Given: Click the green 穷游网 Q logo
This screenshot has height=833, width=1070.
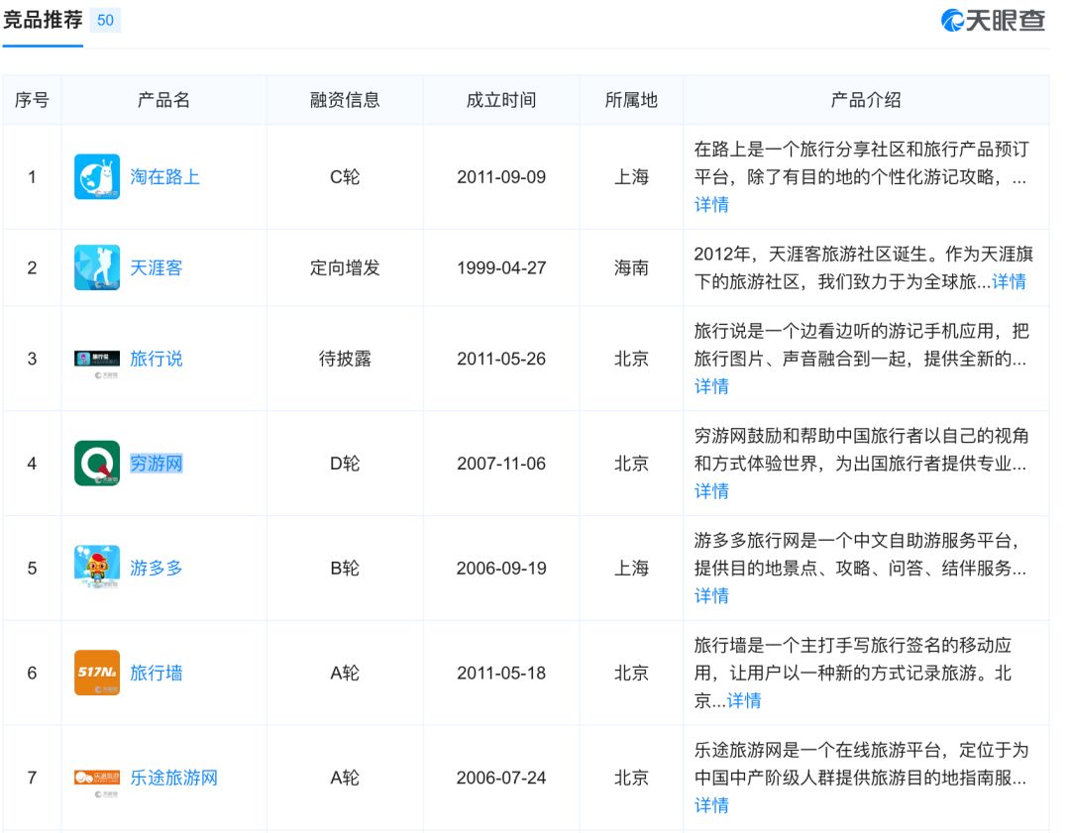Looking at the screenshot, I should [96, 463].
